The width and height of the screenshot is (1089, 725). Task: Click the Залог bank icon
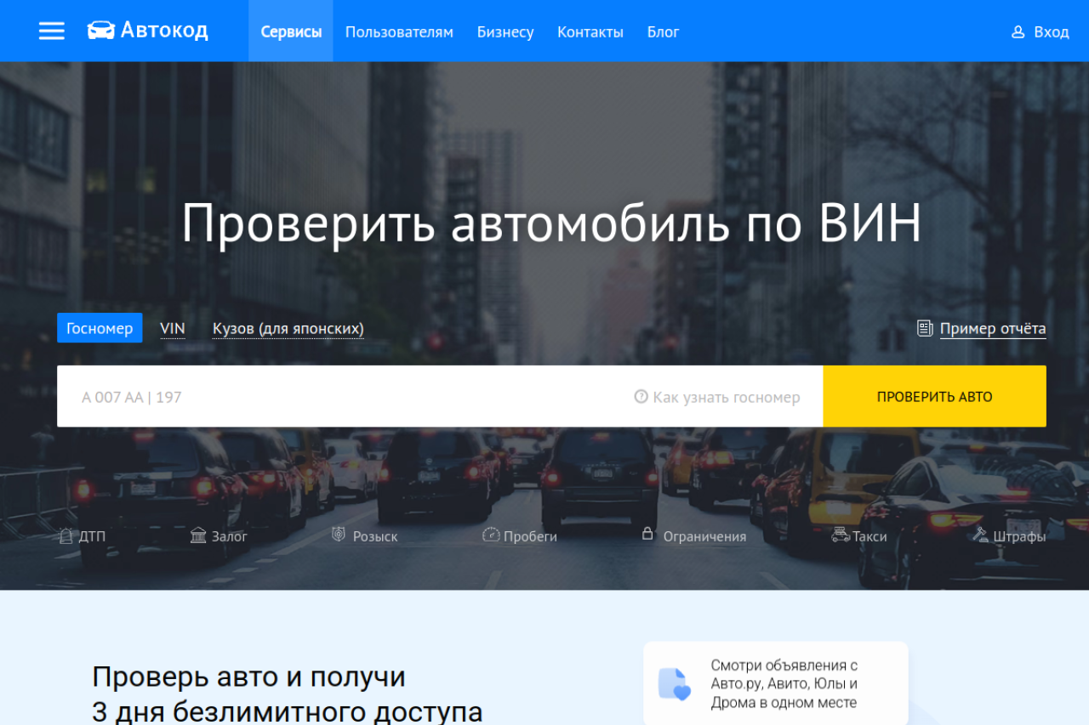pyautogui.click(x=198, y=535)
